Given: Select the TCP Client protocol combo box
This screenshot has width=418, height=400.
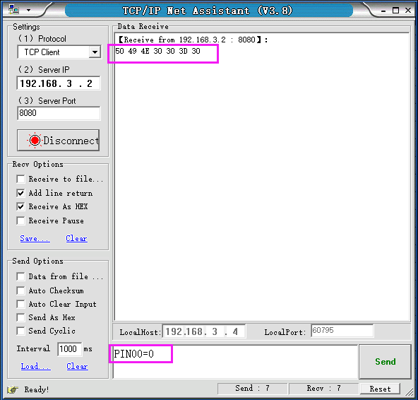Looking at the screenshot, I should click(x=59, y=52).
